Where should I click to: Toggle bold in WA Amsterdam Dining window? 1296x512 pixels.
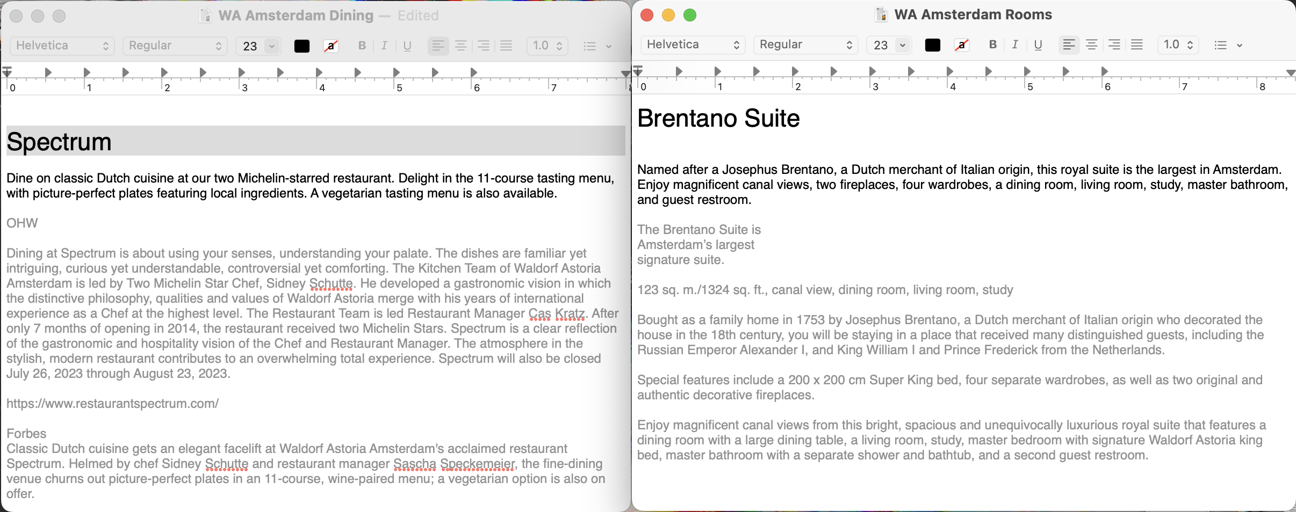362,46
